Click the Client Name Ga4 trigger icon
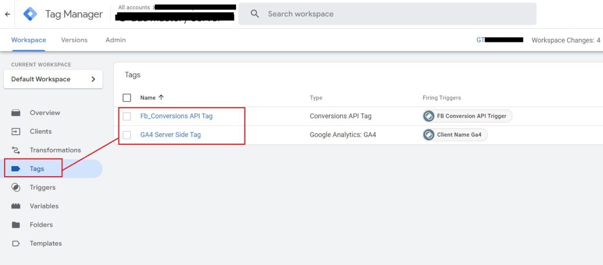 point(429,135)
